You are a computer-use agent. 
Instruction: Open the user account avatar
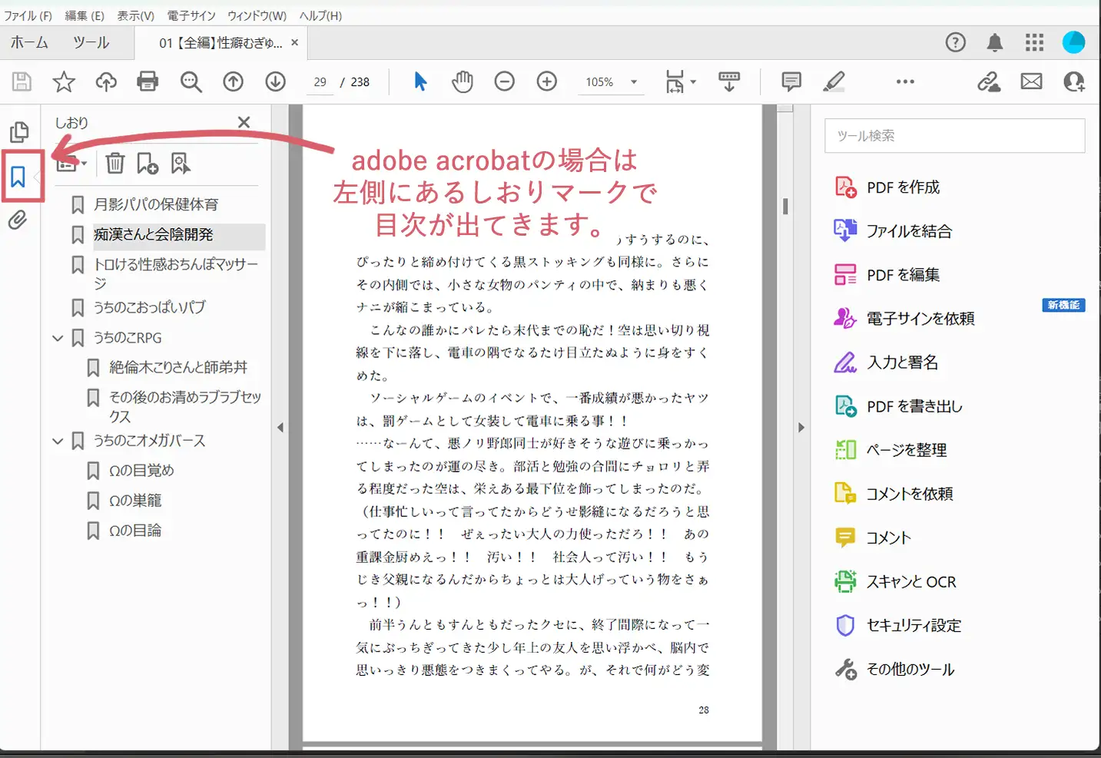[x=1073, y=42]
